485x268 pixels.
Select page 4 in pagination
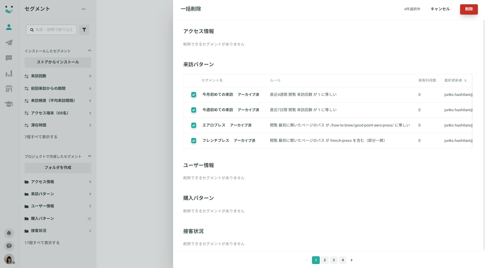click(343, 260)
